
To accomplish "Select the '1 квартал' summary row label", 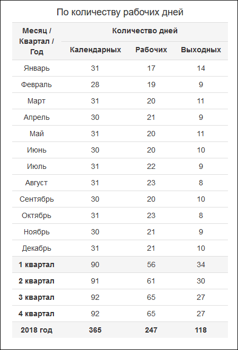I will click(x=36, y=264).
